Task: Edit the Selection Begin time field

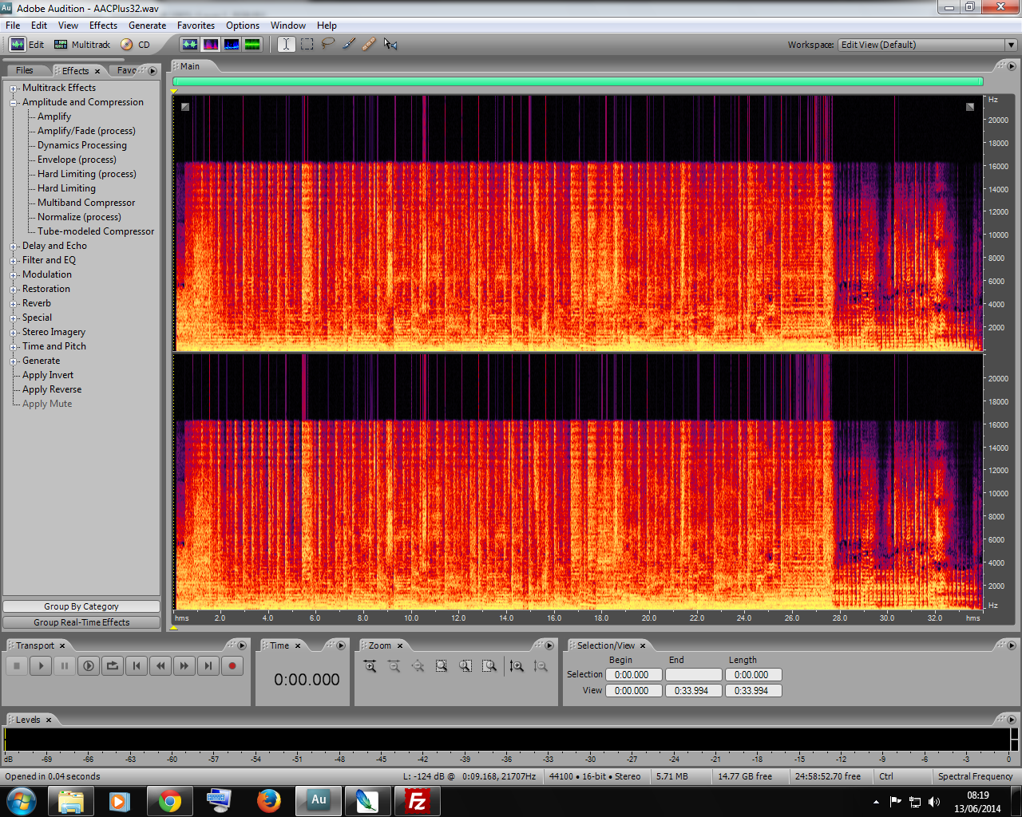Action: click(x=633, y=674)
